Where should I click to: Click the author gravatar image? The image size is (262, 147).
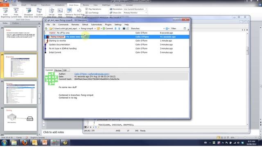[x=51, y=79]
